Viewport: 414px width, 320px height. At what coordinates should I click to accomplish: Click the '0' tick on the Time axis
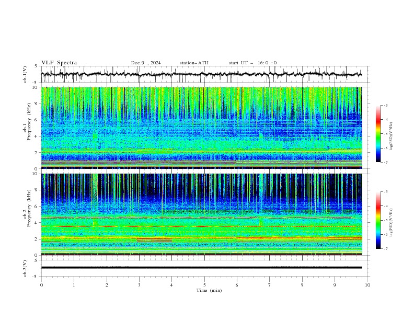[41, 285]
